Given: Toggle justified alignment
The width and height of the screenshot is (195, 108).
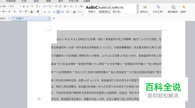Looking at the screenshot, I should click(x=58, y=12).
